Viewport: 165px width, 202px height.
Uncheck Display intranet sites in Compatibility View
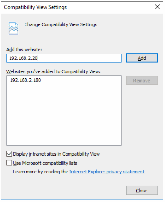point(9,154)
